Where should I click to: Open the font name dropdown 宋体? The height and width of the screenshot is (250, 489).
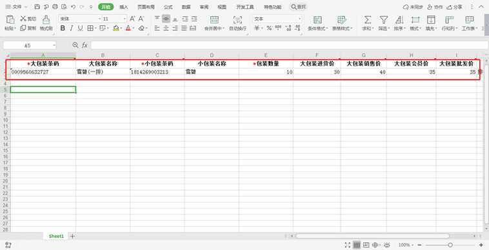(80, 19)
